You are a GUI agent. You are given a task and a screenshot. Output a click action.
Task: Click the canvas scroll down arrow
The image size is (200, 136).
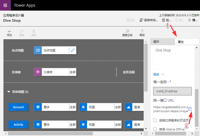tap(146, 129)
